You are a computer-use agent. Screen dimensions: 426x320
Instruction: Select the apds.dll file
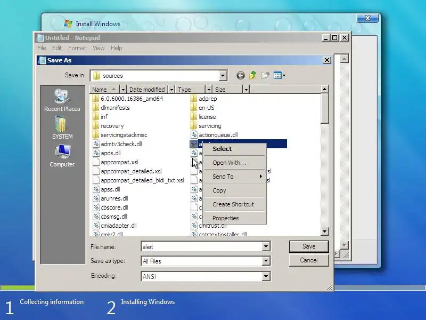click(x=106, y=153)
